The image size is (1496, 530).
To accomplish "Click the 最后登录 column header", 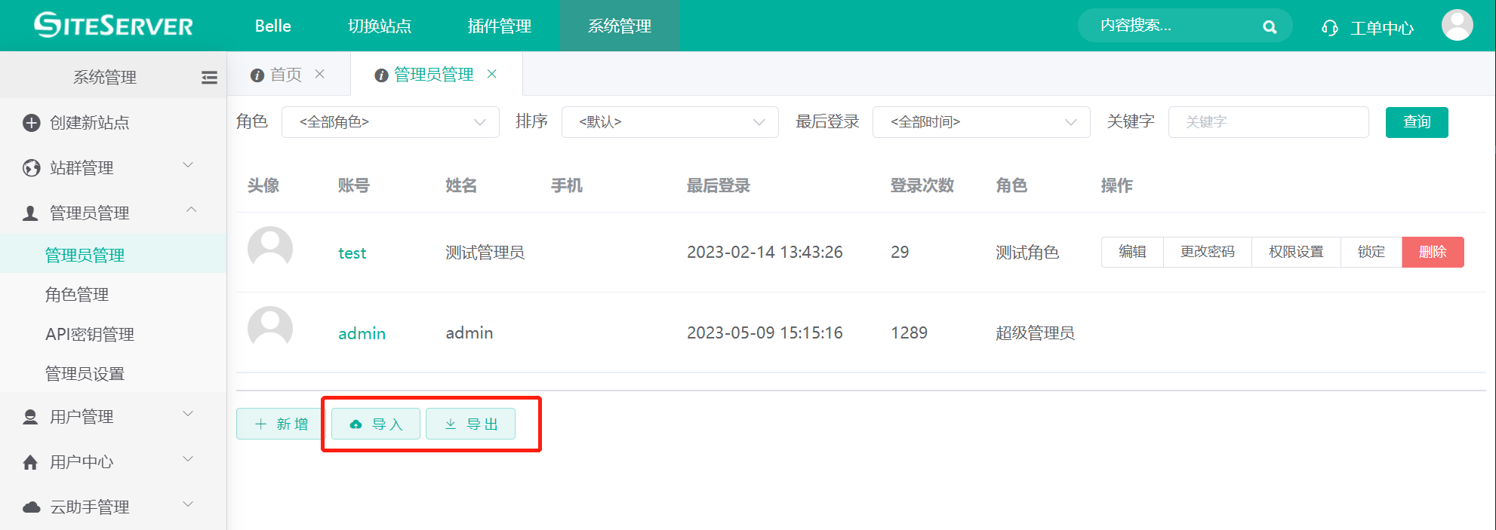I will tap(718, 185).
